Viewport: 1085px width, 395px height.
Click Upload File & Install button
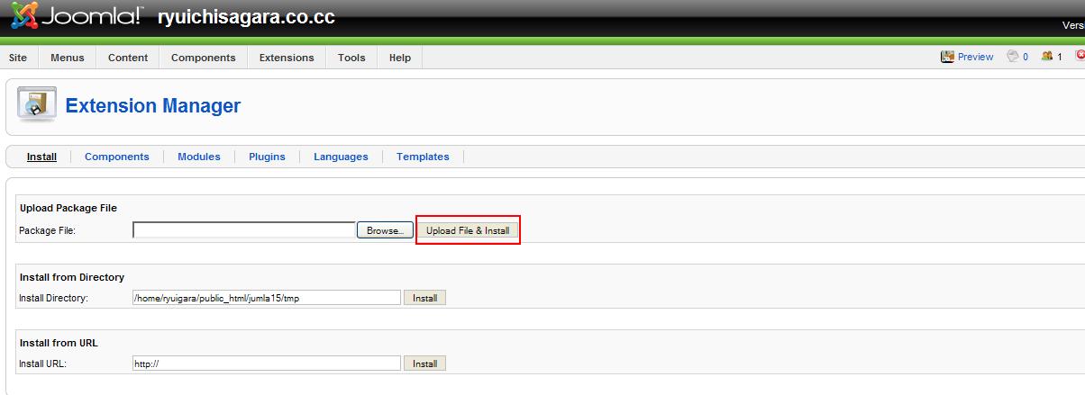[x=468, y=230]
